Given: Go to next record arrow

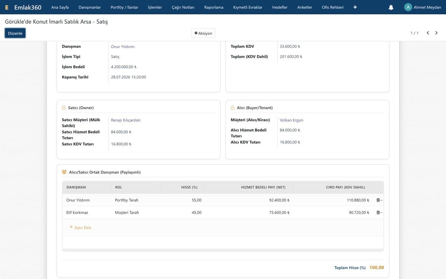Looking at the screenshot, I should coord(436,33).
